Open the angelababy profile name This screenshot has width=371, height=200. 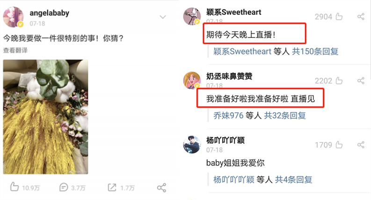[49, 13]
